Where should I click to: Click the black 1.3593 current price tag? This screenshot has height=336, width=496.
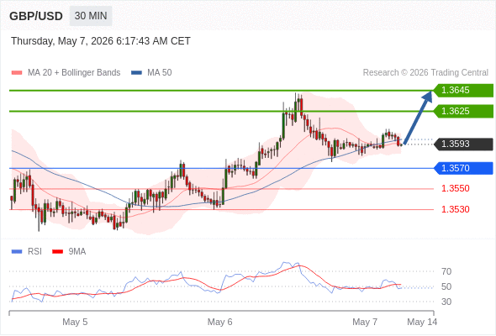[x=463, y=144]
